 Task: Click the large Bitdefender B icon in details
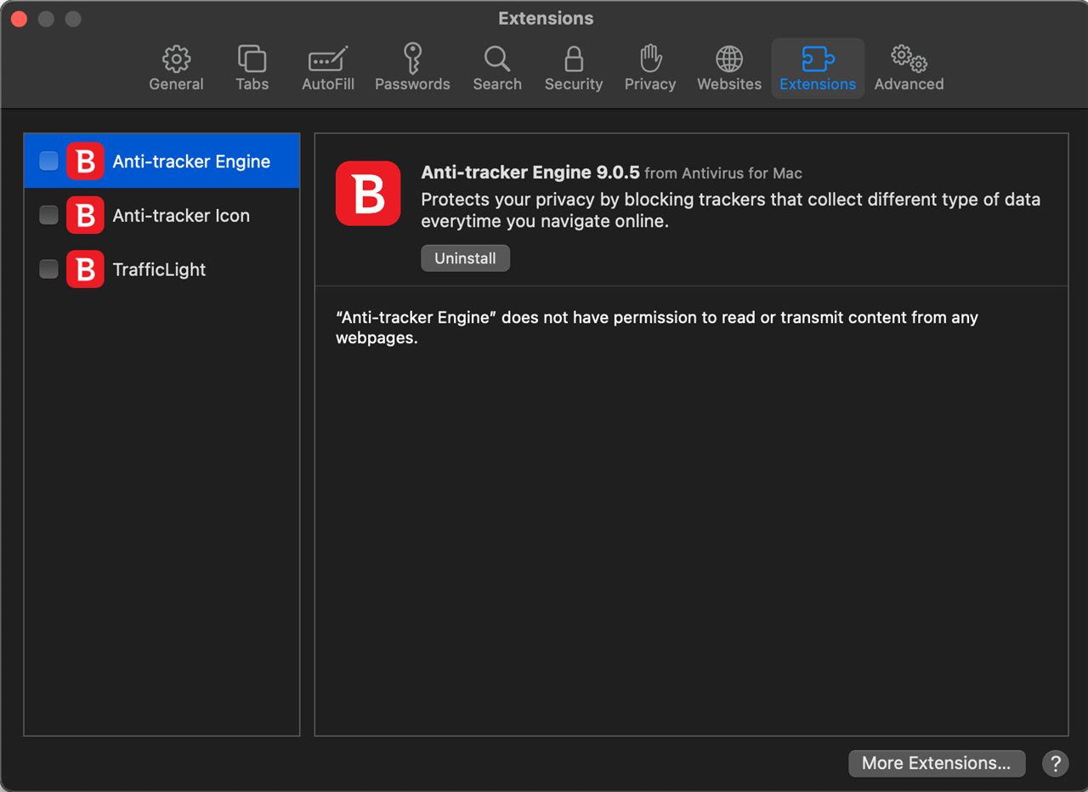pyautogui.click(x=368, y=194)
